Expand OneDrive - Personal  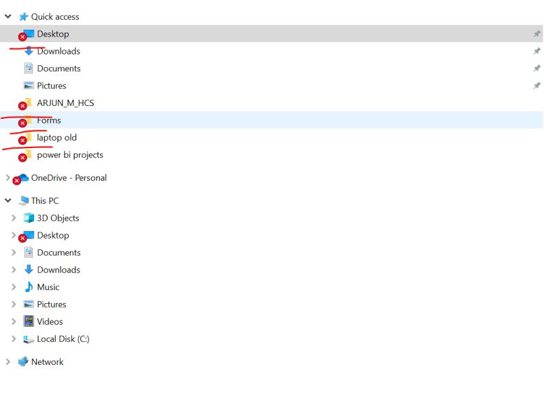[x=8, y=178]
